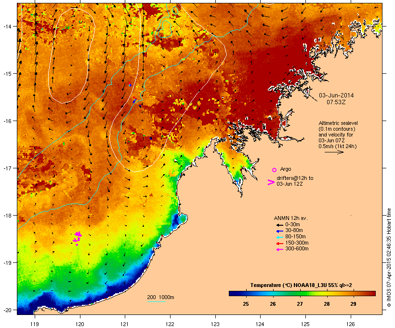
Task: Click the 300-600m depth label
Action: [x=297, y=249]
